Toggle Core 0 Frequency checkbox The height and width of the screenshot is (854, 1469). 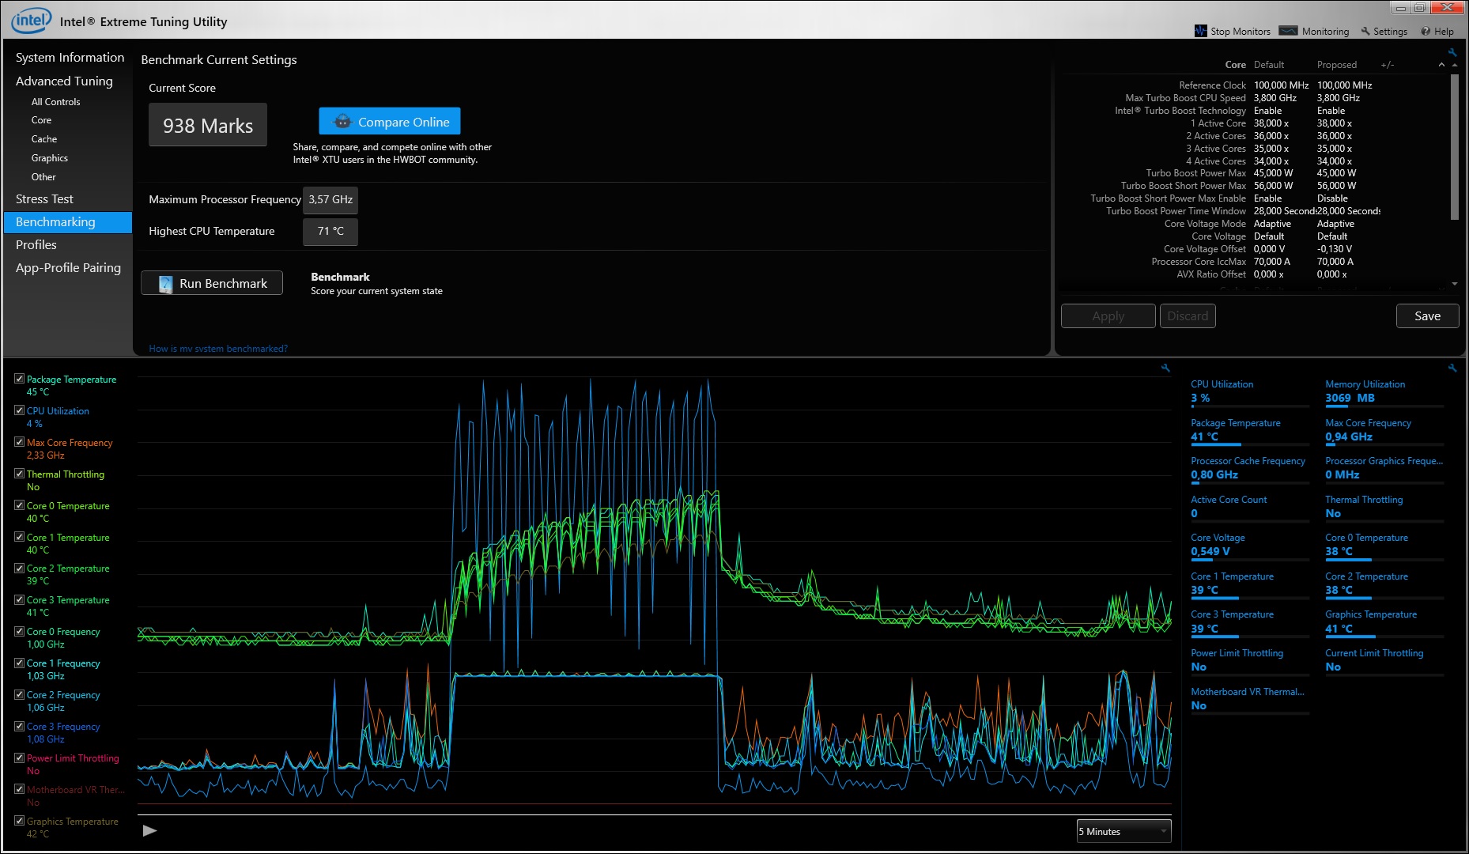[19, 631]
